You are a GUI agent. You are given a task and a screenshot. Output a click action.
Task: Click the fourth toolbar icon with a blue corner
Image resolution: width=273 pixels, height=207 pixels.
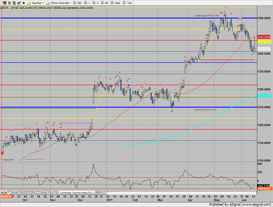[x=19, y=3]
